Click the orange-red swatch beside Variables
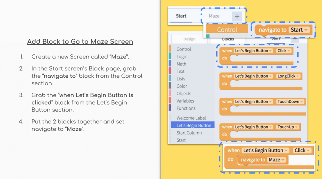322x179 pixels. click(170, 100)
